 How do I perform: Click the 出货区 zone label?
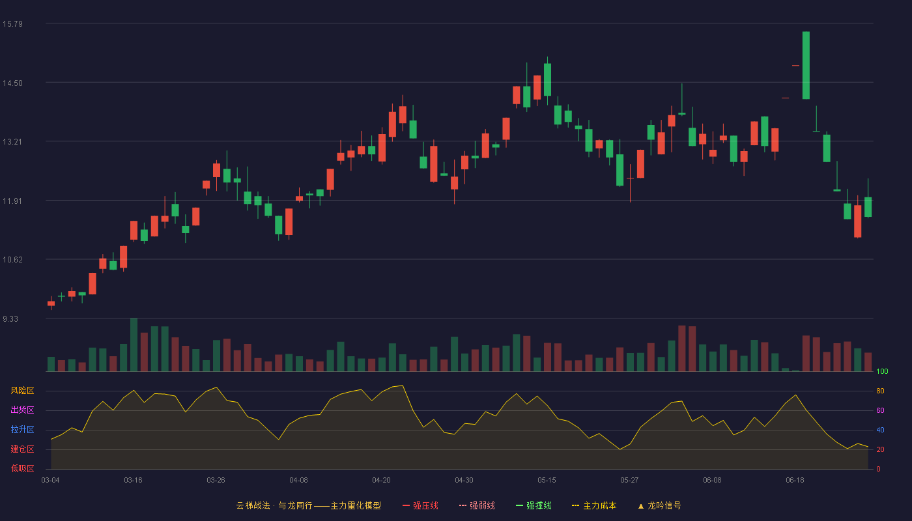pos(22,410)
